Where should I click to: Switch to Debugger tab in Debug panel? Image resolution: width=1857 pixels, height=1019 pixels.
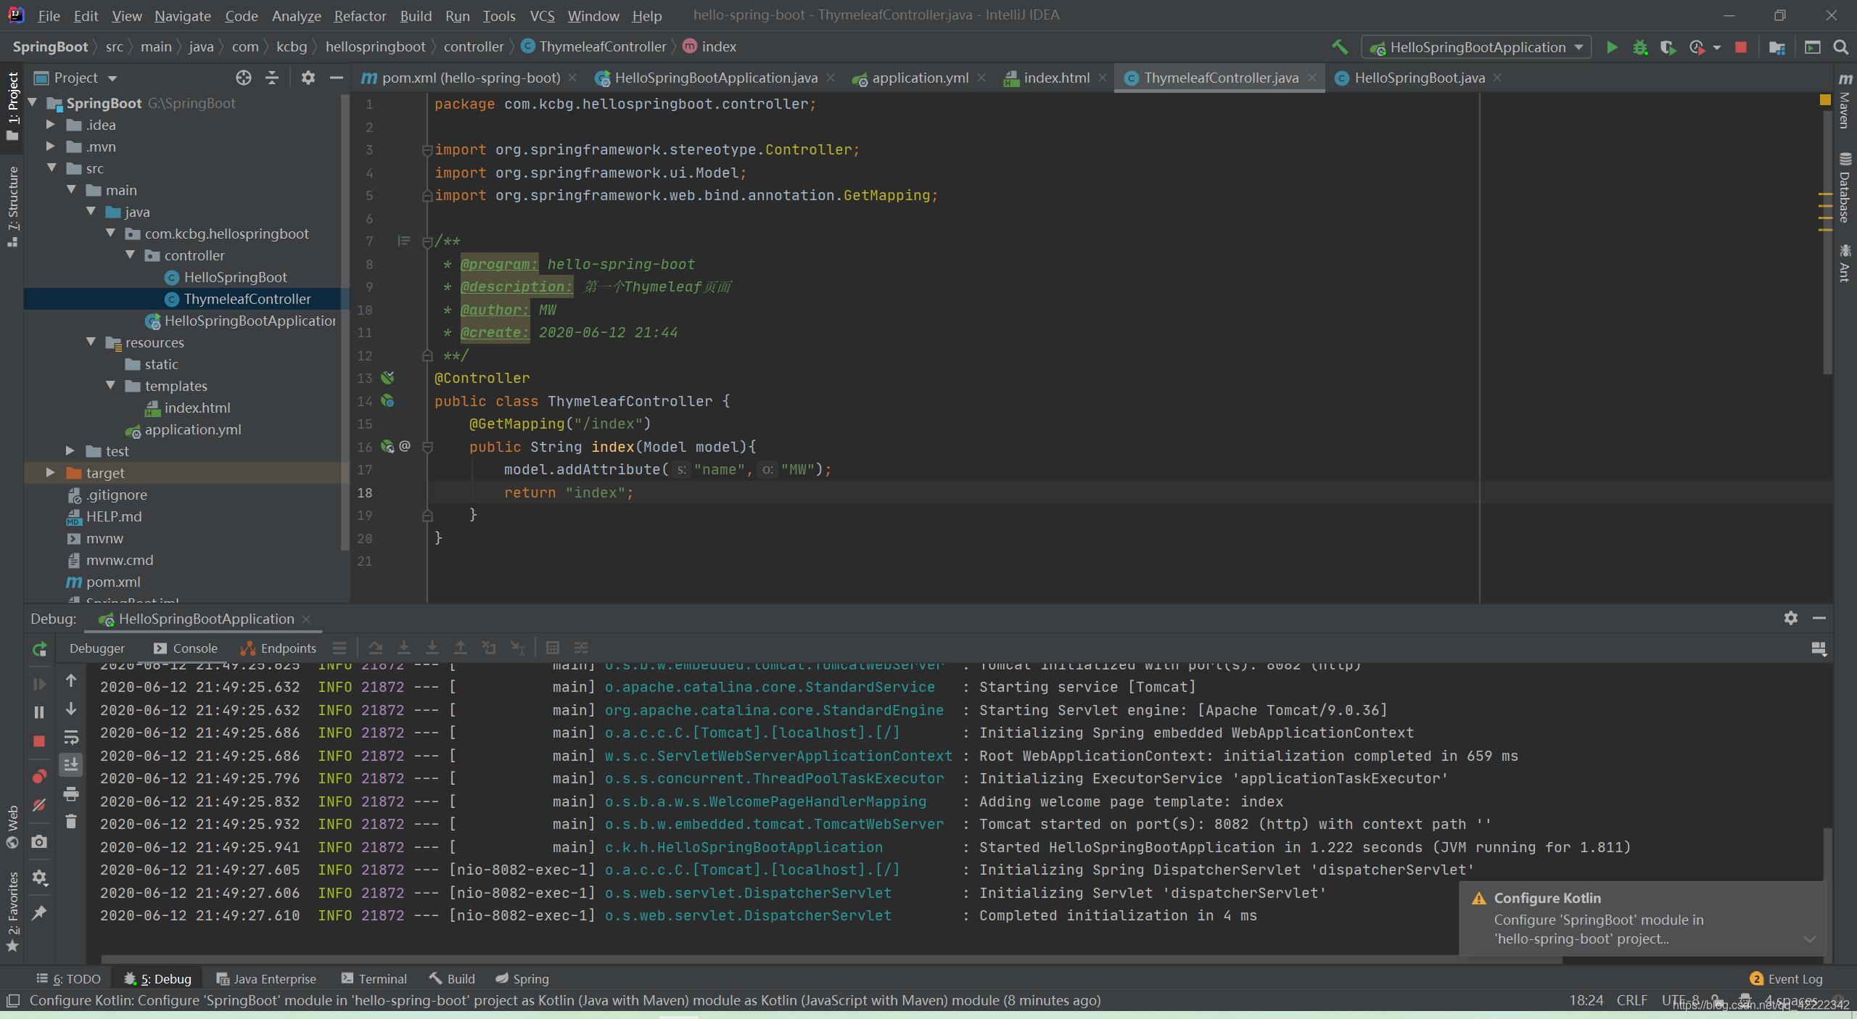point(97,648)
